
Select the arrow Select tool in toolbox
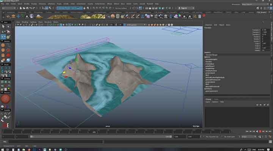tap(3, 26)
